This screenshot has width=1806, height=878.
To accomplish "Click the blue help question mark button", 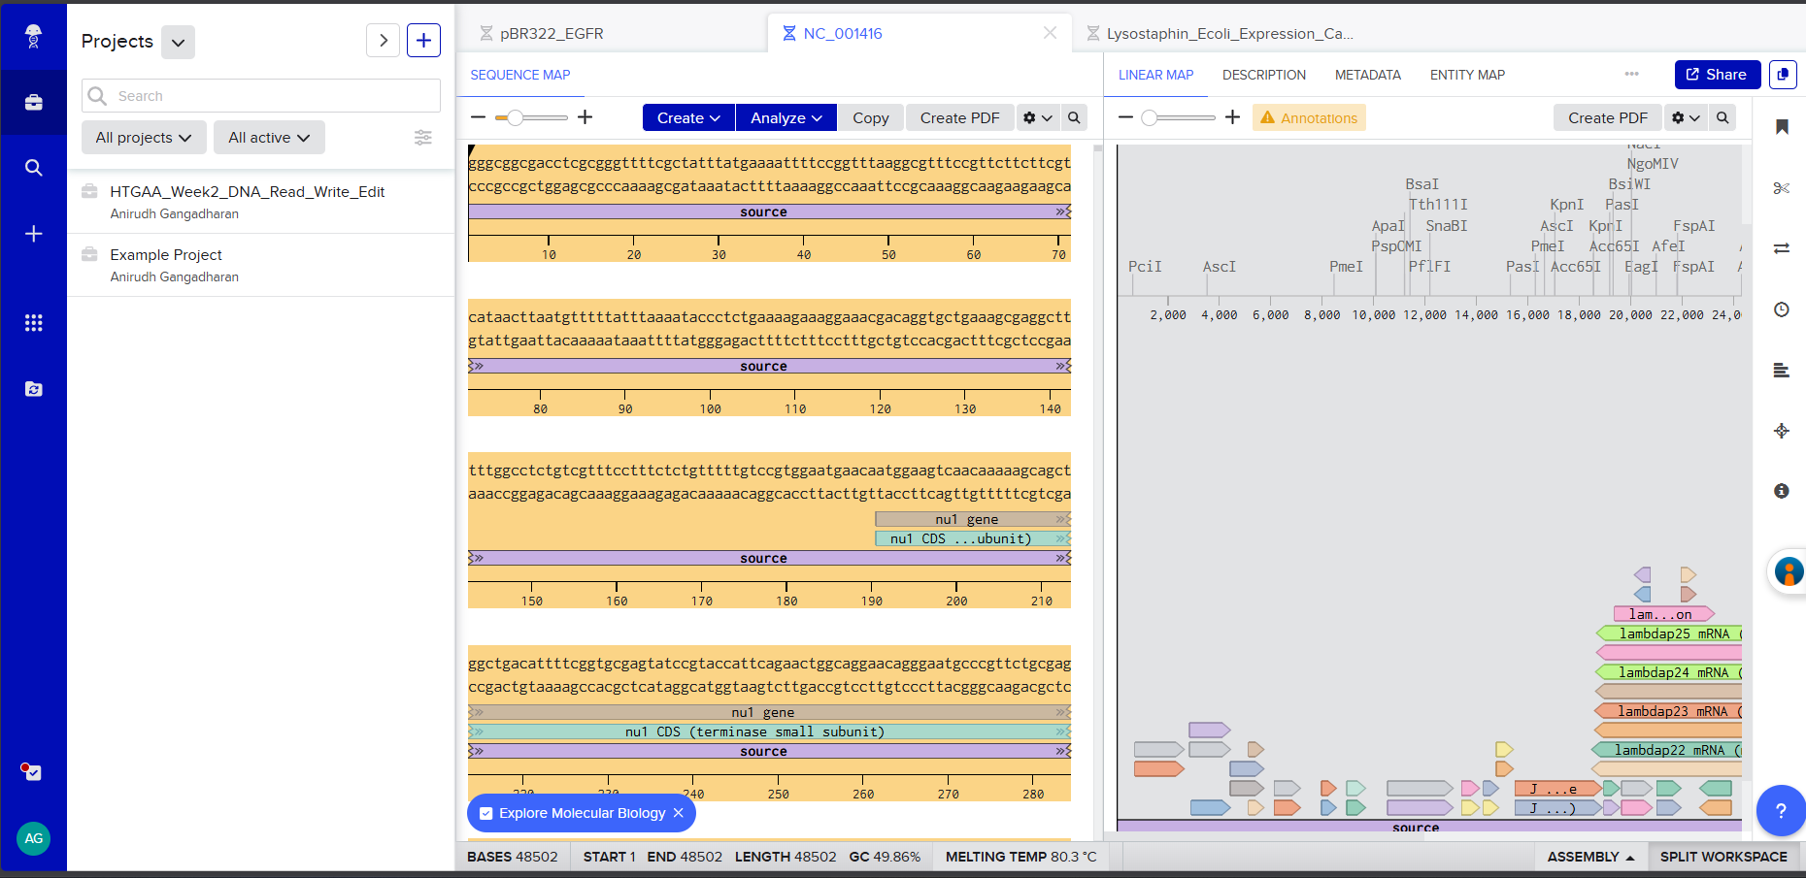I will [x=1780, y=810].
